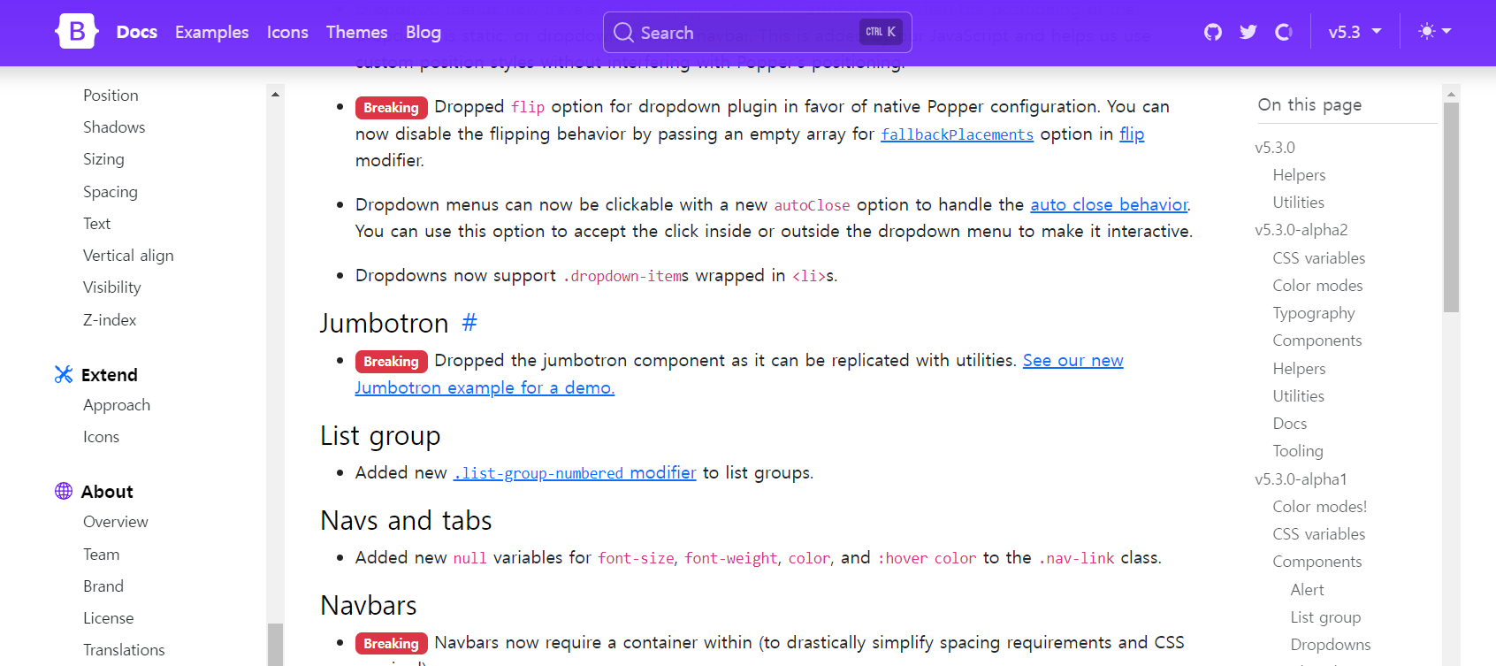Open the Examples nav item
The image size is (1496, 666).
(x=212, y=32)
